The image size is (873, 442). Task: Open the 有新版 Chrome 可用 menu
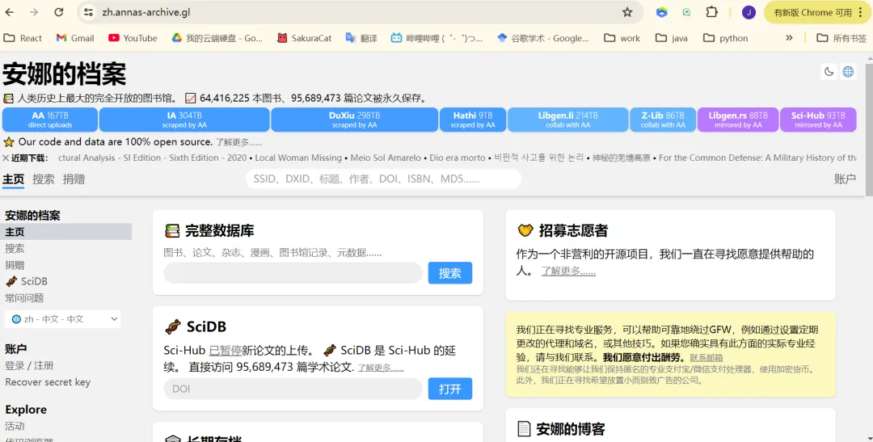coord(817,12)
